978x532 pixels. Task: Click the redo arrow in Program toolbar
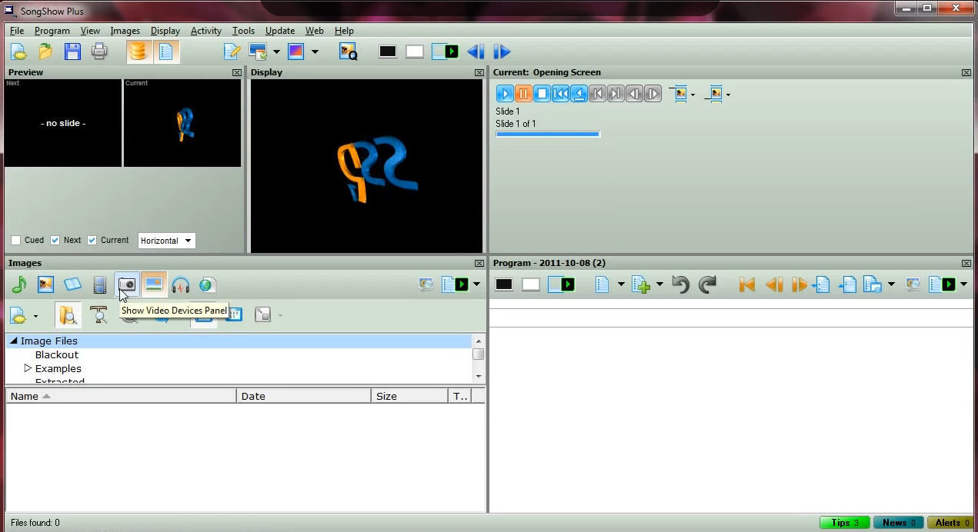click(x=708, y=284)
